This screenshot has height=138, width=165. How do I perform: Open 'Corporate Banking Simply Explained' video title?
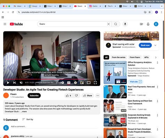pyautogui.click(x=139, y=116)
